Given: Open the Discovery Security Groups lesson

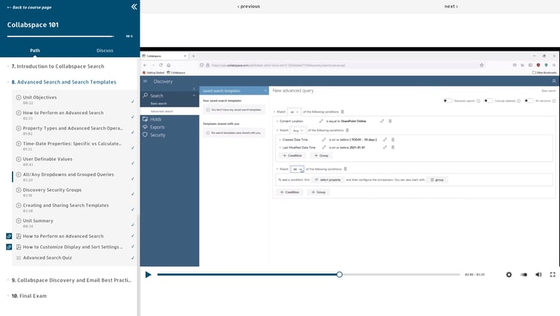Looking at the screenshot, I should coord(52,190).
